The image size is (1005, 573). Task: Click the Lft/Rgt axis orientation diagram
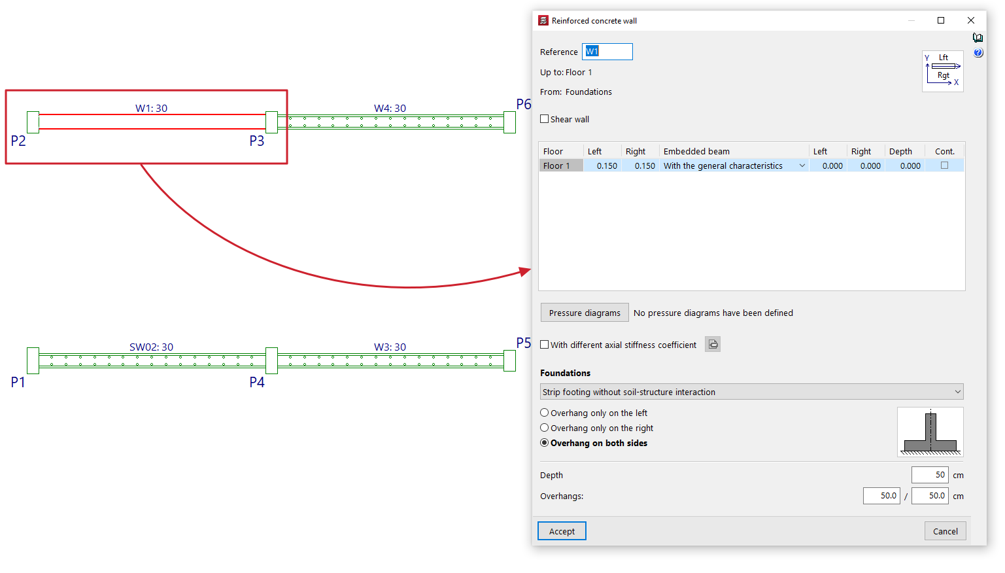(x=942, y=71)
